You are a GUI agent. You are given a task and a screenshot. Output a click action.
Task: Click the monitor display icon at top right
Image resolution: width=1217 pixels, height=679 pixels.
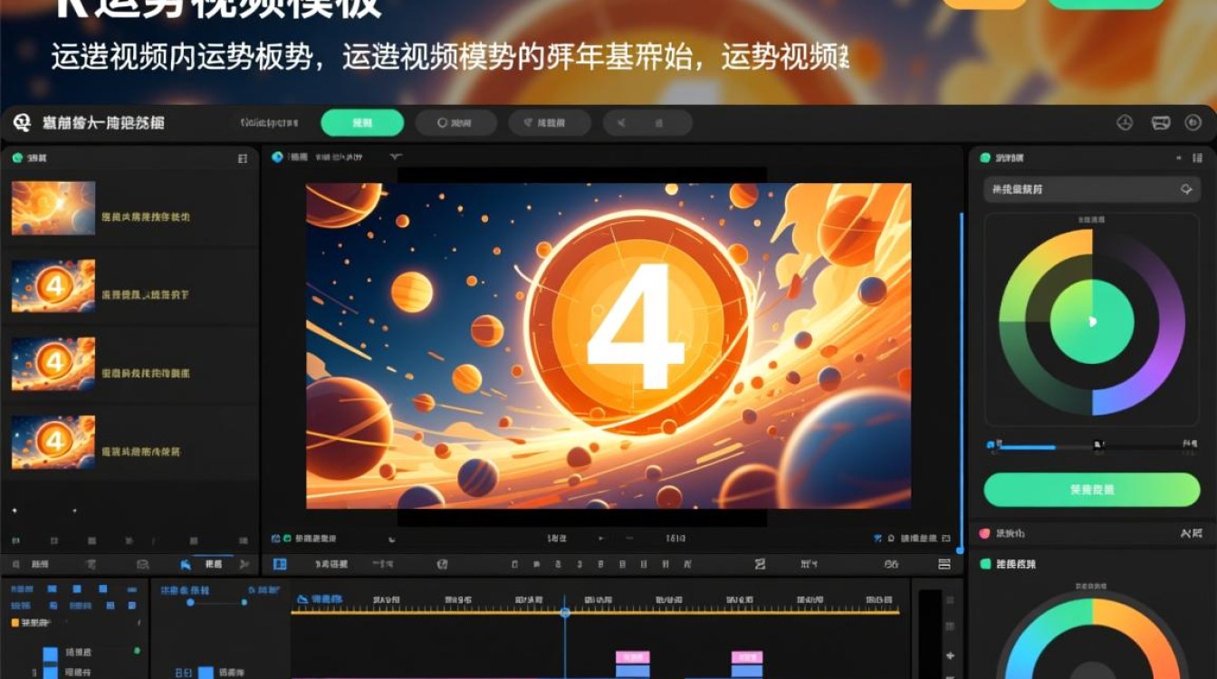coord(1161,123)
